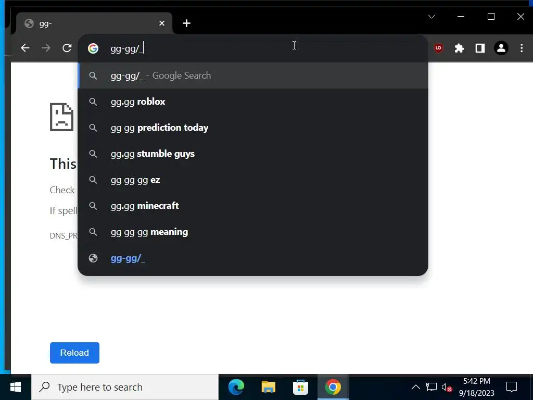The image size is (533, 400).
Task: Click search icon beside 'gg gg gg ez'
Action: coord(93,180)
